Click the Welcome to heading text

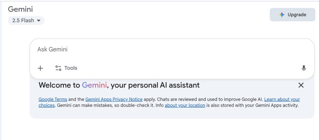pyautogui.click(x=59, y=85)
